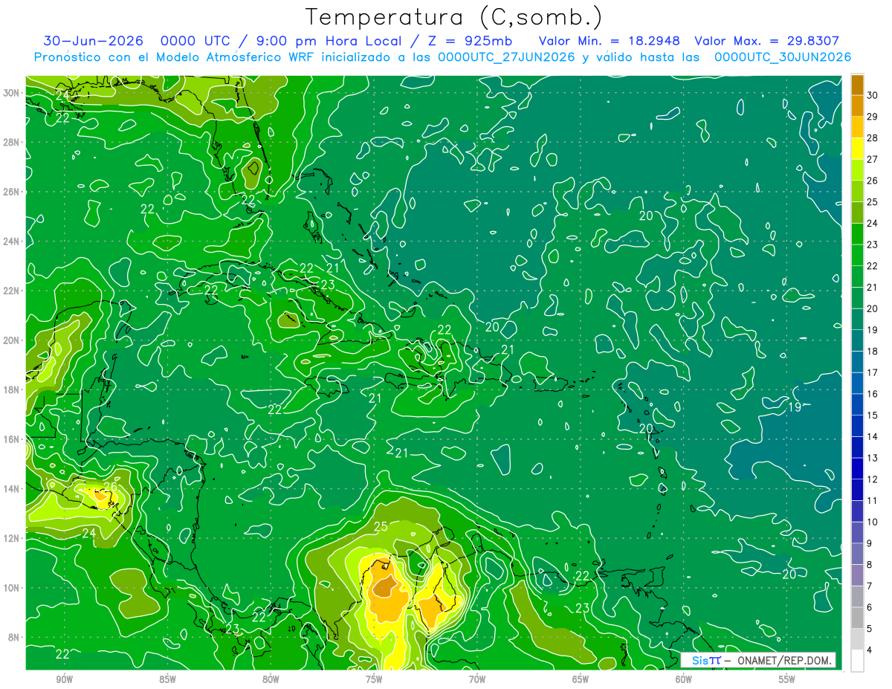
Task: Select the gray swatch between 5 and 6
Action: tap(857, 618)
